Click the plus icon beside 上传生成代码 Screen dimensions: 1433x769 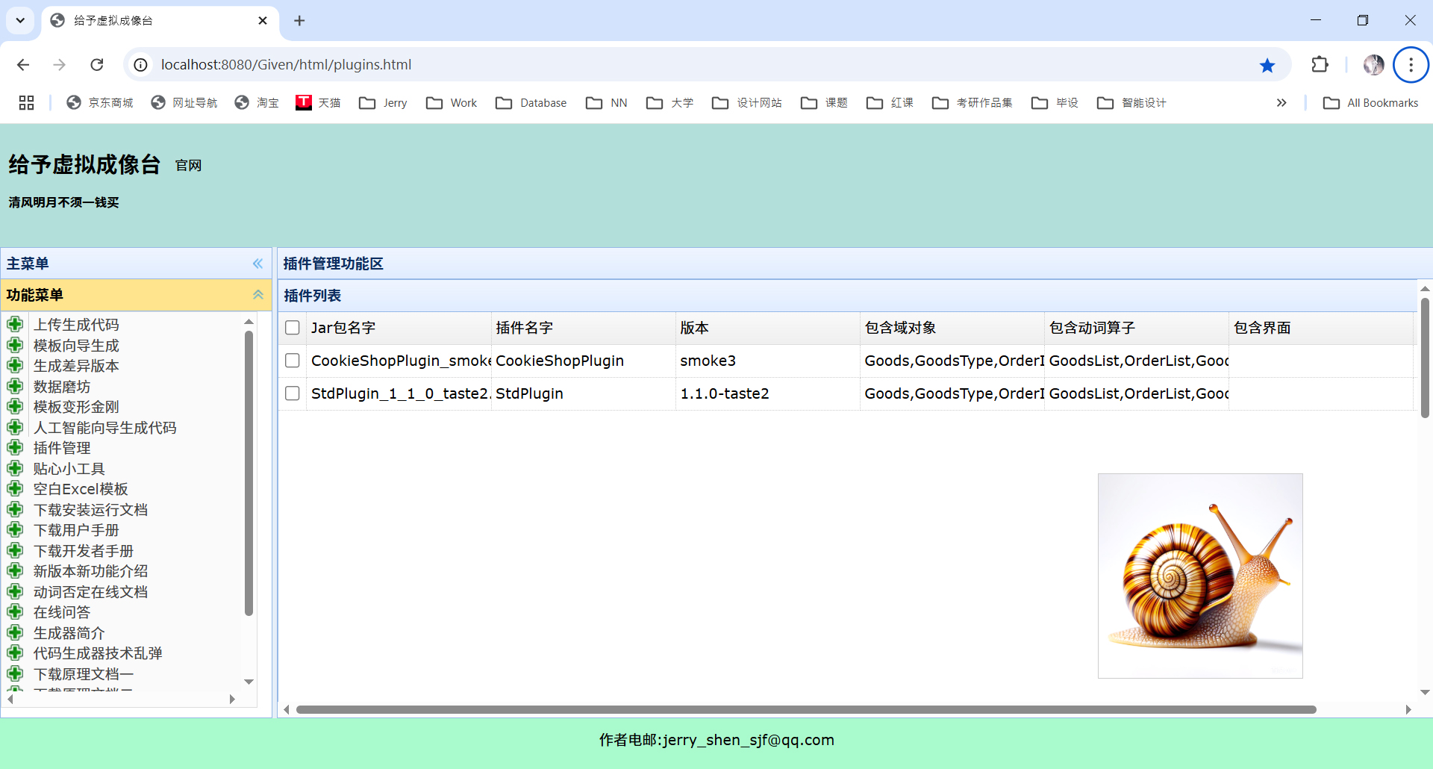[16, 324]
